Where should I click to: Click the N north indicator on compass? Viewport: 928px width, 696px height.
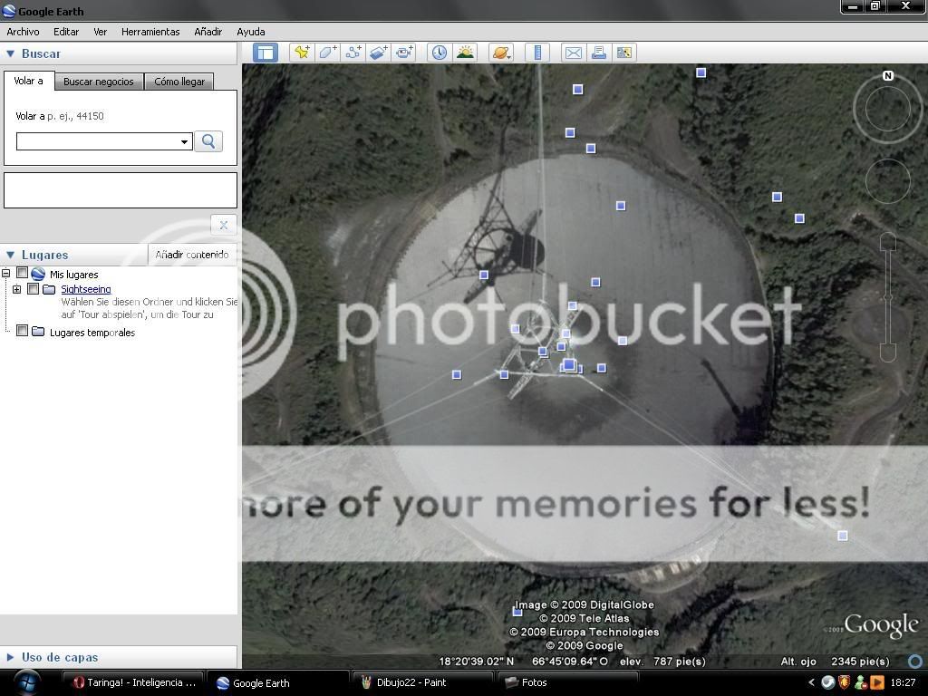click(x=888, y=76)
